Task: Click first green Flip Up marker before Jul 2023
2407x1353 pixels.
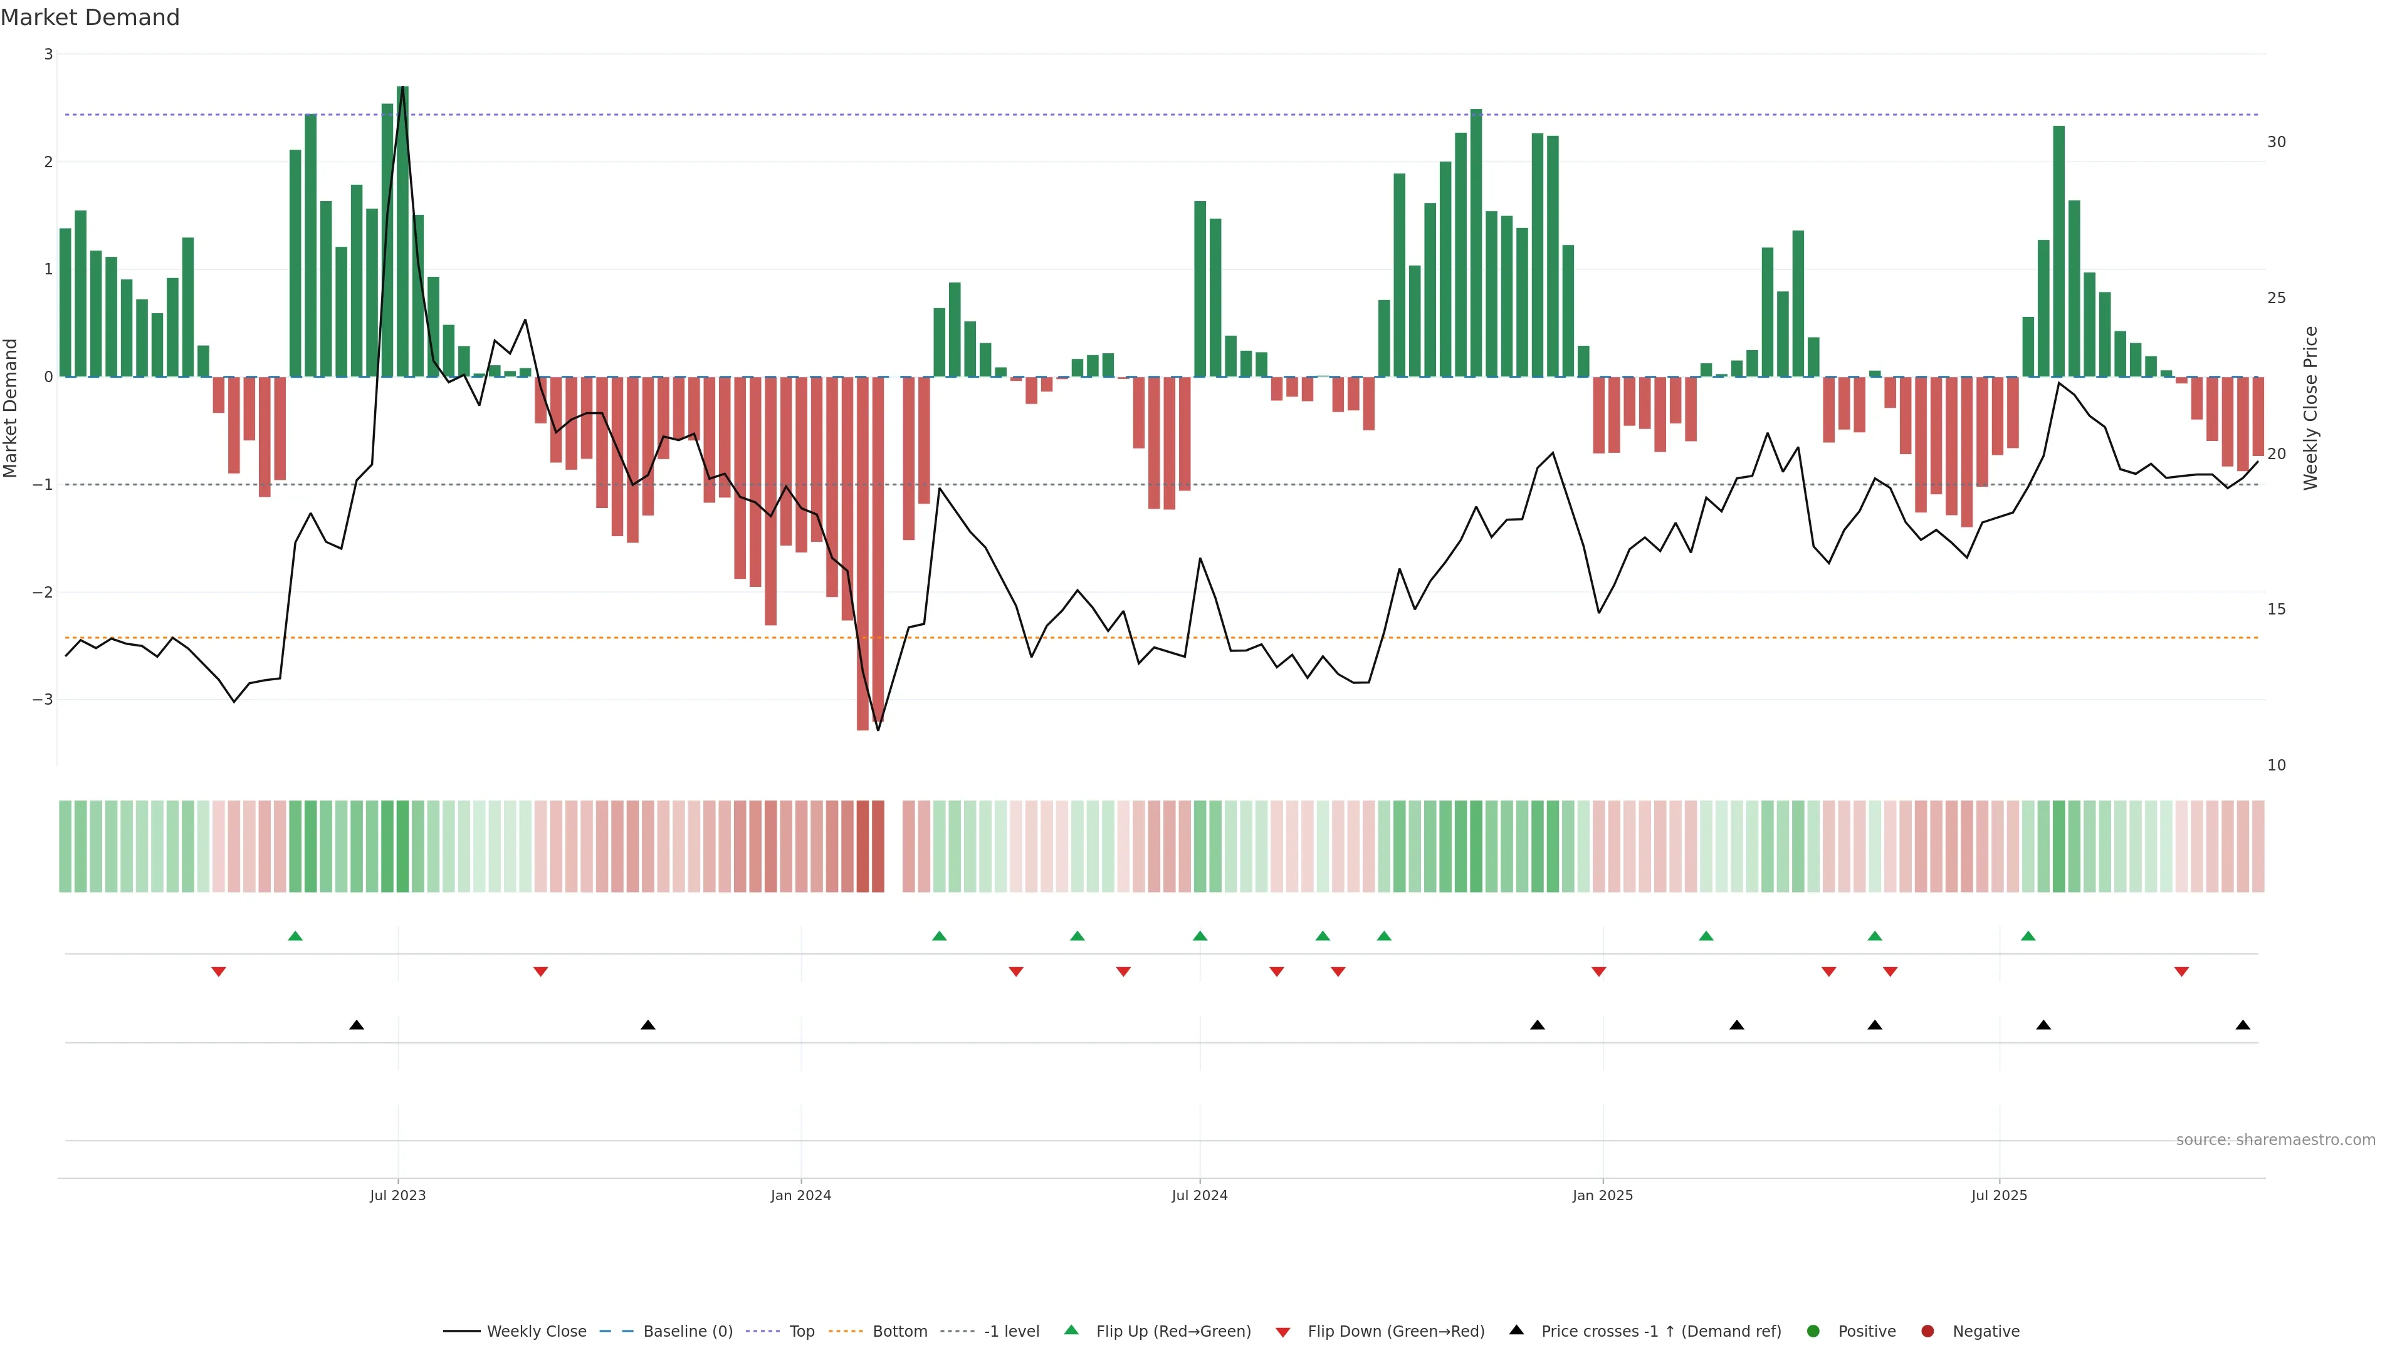Action: point(295,936)
